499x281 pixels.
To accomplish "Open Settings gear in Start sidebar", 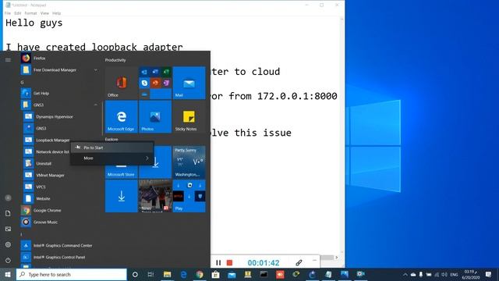I will [x=8, y=244].
